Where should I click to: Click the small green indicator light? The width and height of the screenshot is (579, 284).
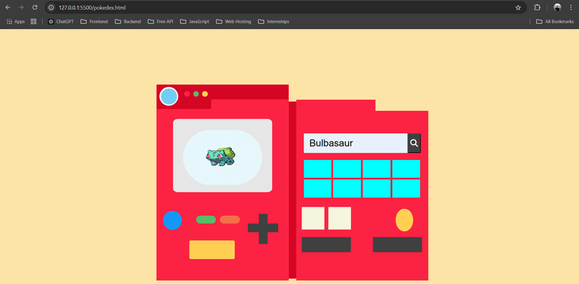196,94
